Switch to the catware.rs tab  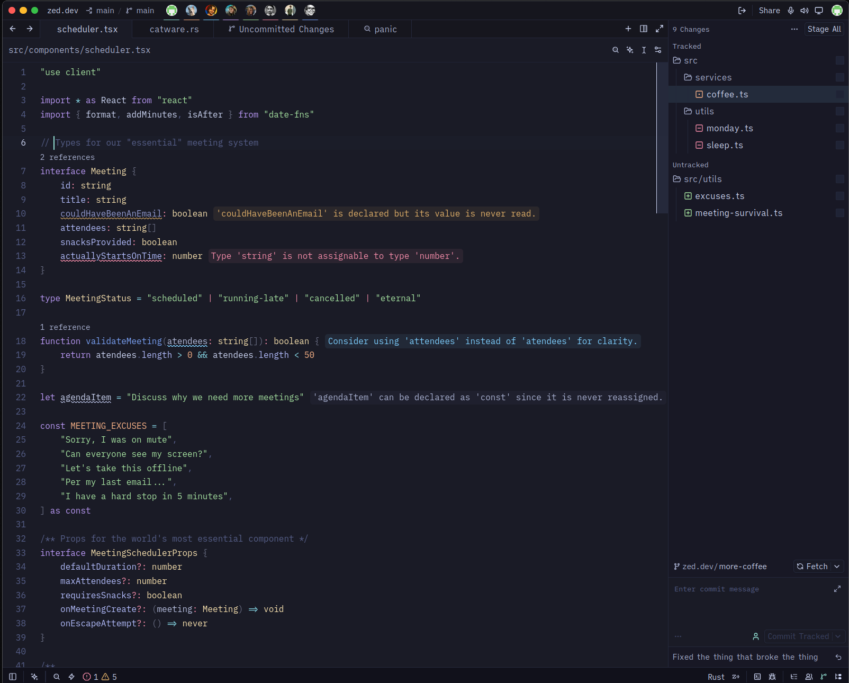(x=174, y=29)
